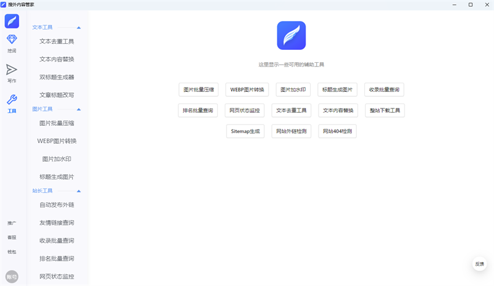Open 钱包 in the left sidebar
Image resolution: width=494 pixels, height=286 pixels.
pyautogui.click(x=12, y=251)
